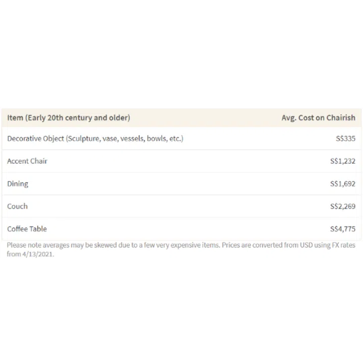Click the S$2,269 price value

point(342,206)
